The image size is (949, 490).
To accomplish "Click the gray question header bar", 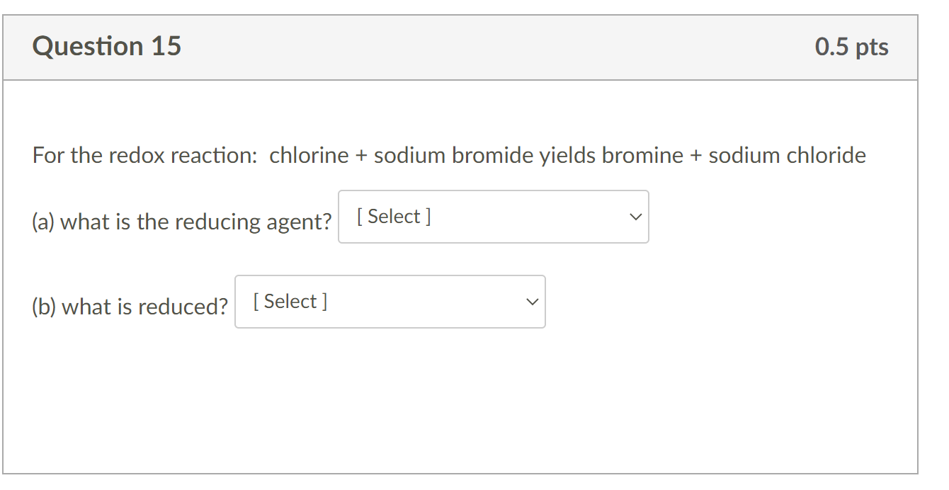I will 496,47.
